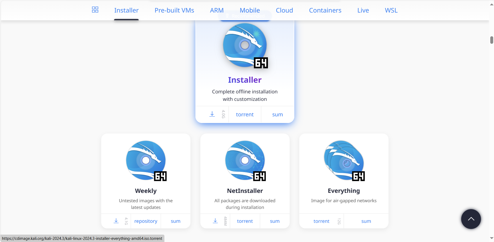Click the Weekly disc image

(x=146, y=161)
